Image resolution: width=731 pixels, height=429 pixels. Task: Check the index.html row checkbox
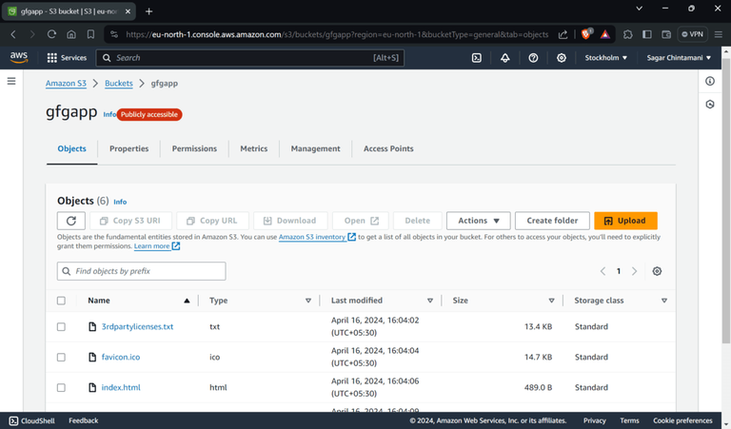click(x=61, y=387)
